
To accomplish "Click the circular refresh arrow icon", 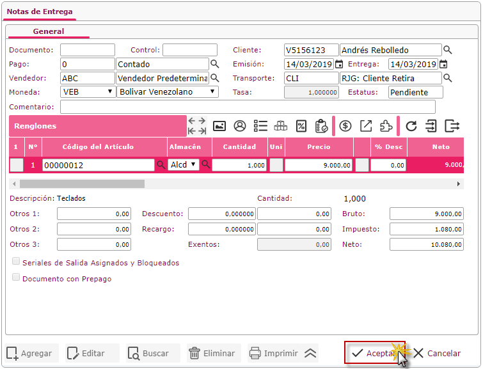I will click(x=411, y=126).
